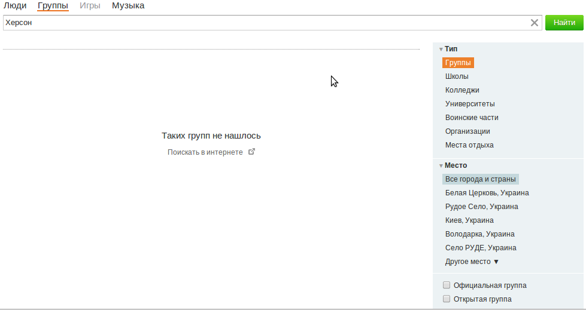
Task: Clear the search field with X icon
Action: pos(535,23)
